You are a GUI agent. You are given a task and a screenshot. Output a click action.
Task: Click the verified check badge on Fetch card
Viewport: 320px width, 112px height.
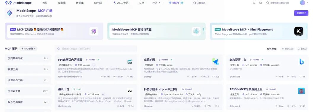pyautogui.click(x=98, y=60)
